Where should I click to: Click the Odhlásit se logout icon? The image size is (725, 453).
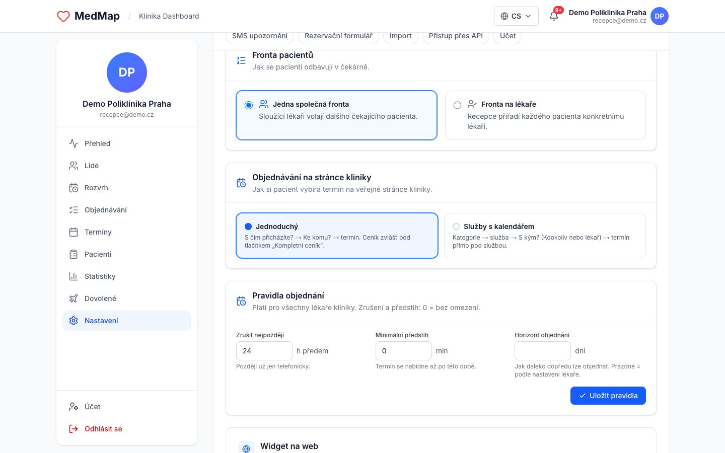pos(74,429)
